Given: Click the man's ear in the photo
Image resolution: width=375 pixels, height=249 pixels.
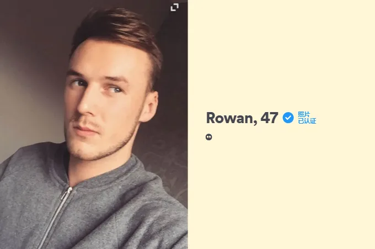Looking at the screenshot, I should click(149, 107).
